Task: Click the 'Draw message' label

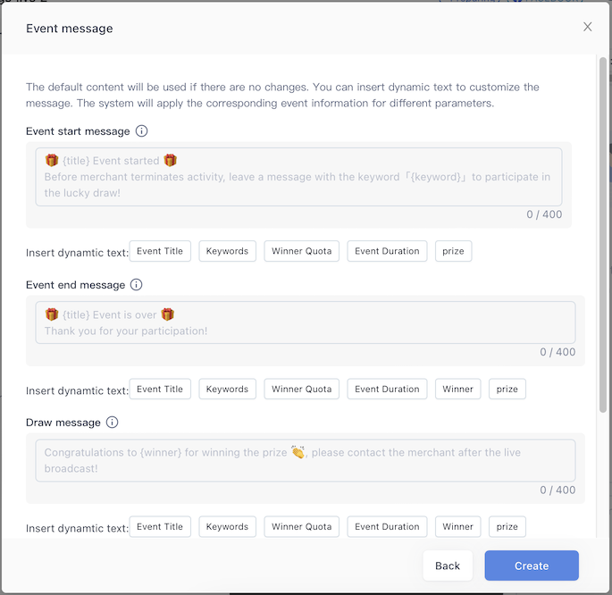Action: pos(63,423)
